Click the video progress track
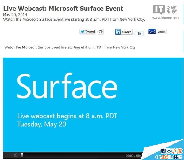The height and width of the screenshot is (160, 184). [71, 155]
